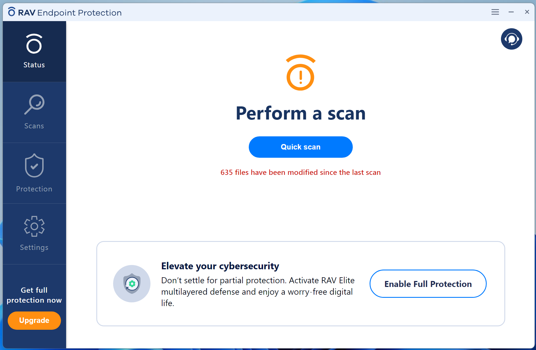The width and height of the screenshot is (536, 350).
Task: Click the Elevate your cybersecurity card
Action: 301,284
